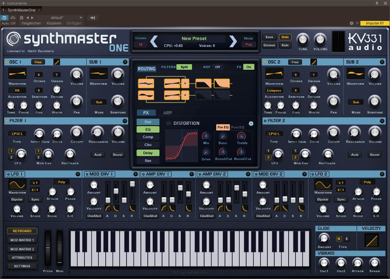
Task: Open the LFO 1 Poly mode dropdown
Action: tap(62, 182)
